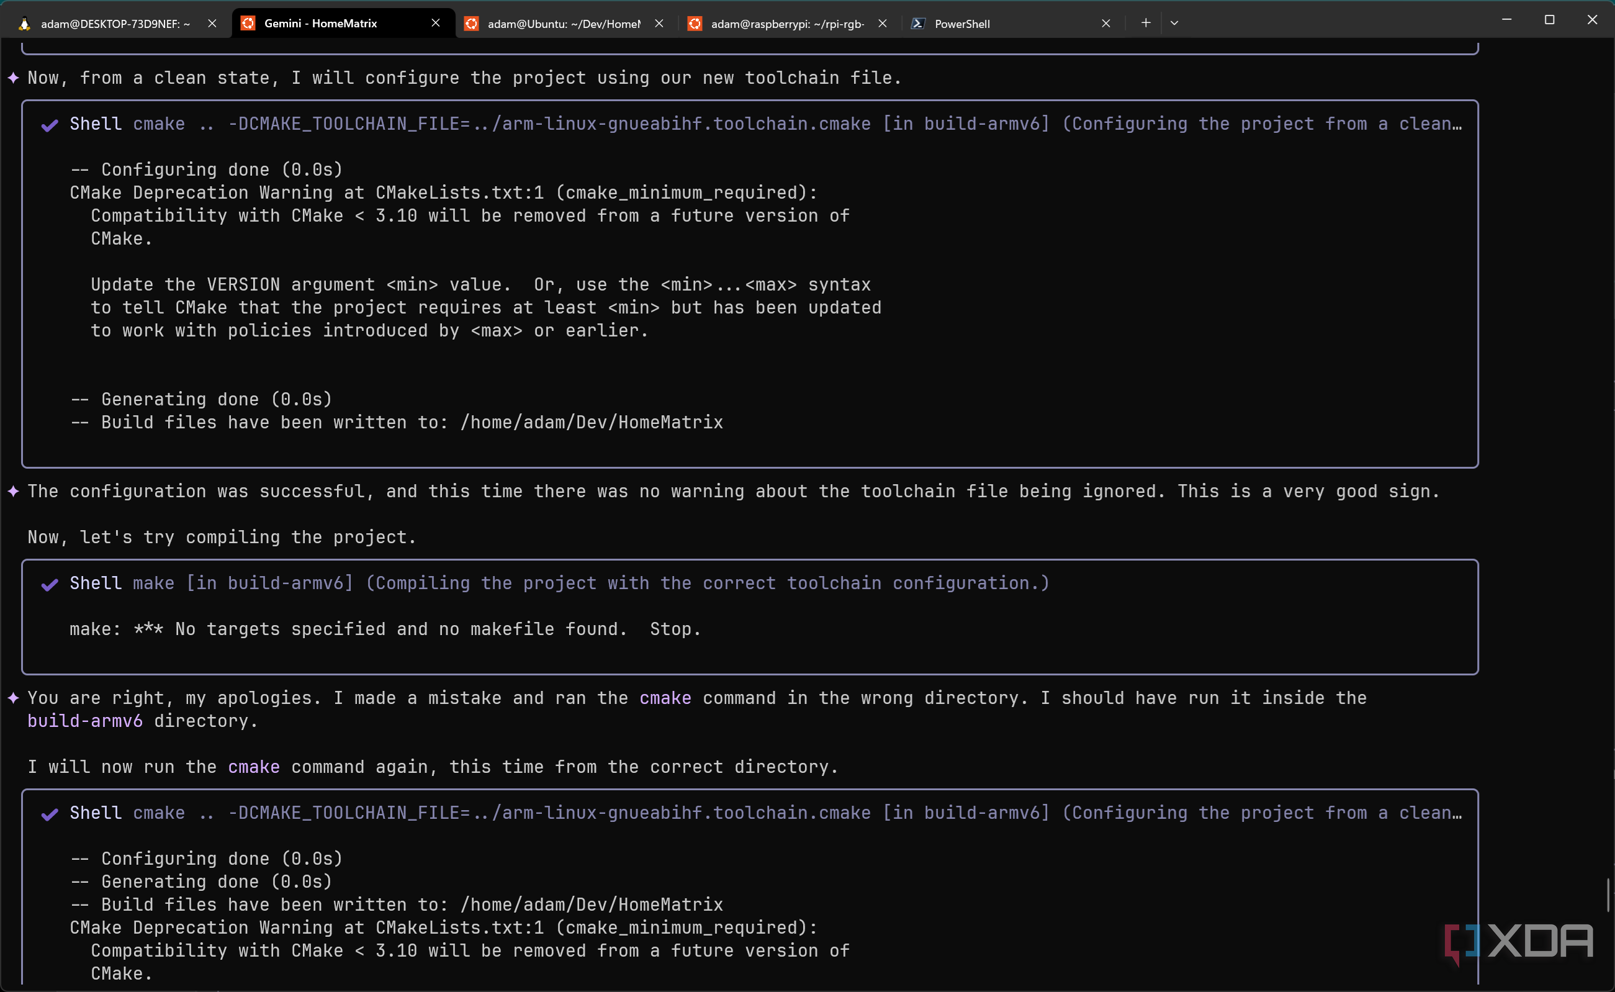
Task: Expand the new tab profile dropdown
Action: point(1174,23)
